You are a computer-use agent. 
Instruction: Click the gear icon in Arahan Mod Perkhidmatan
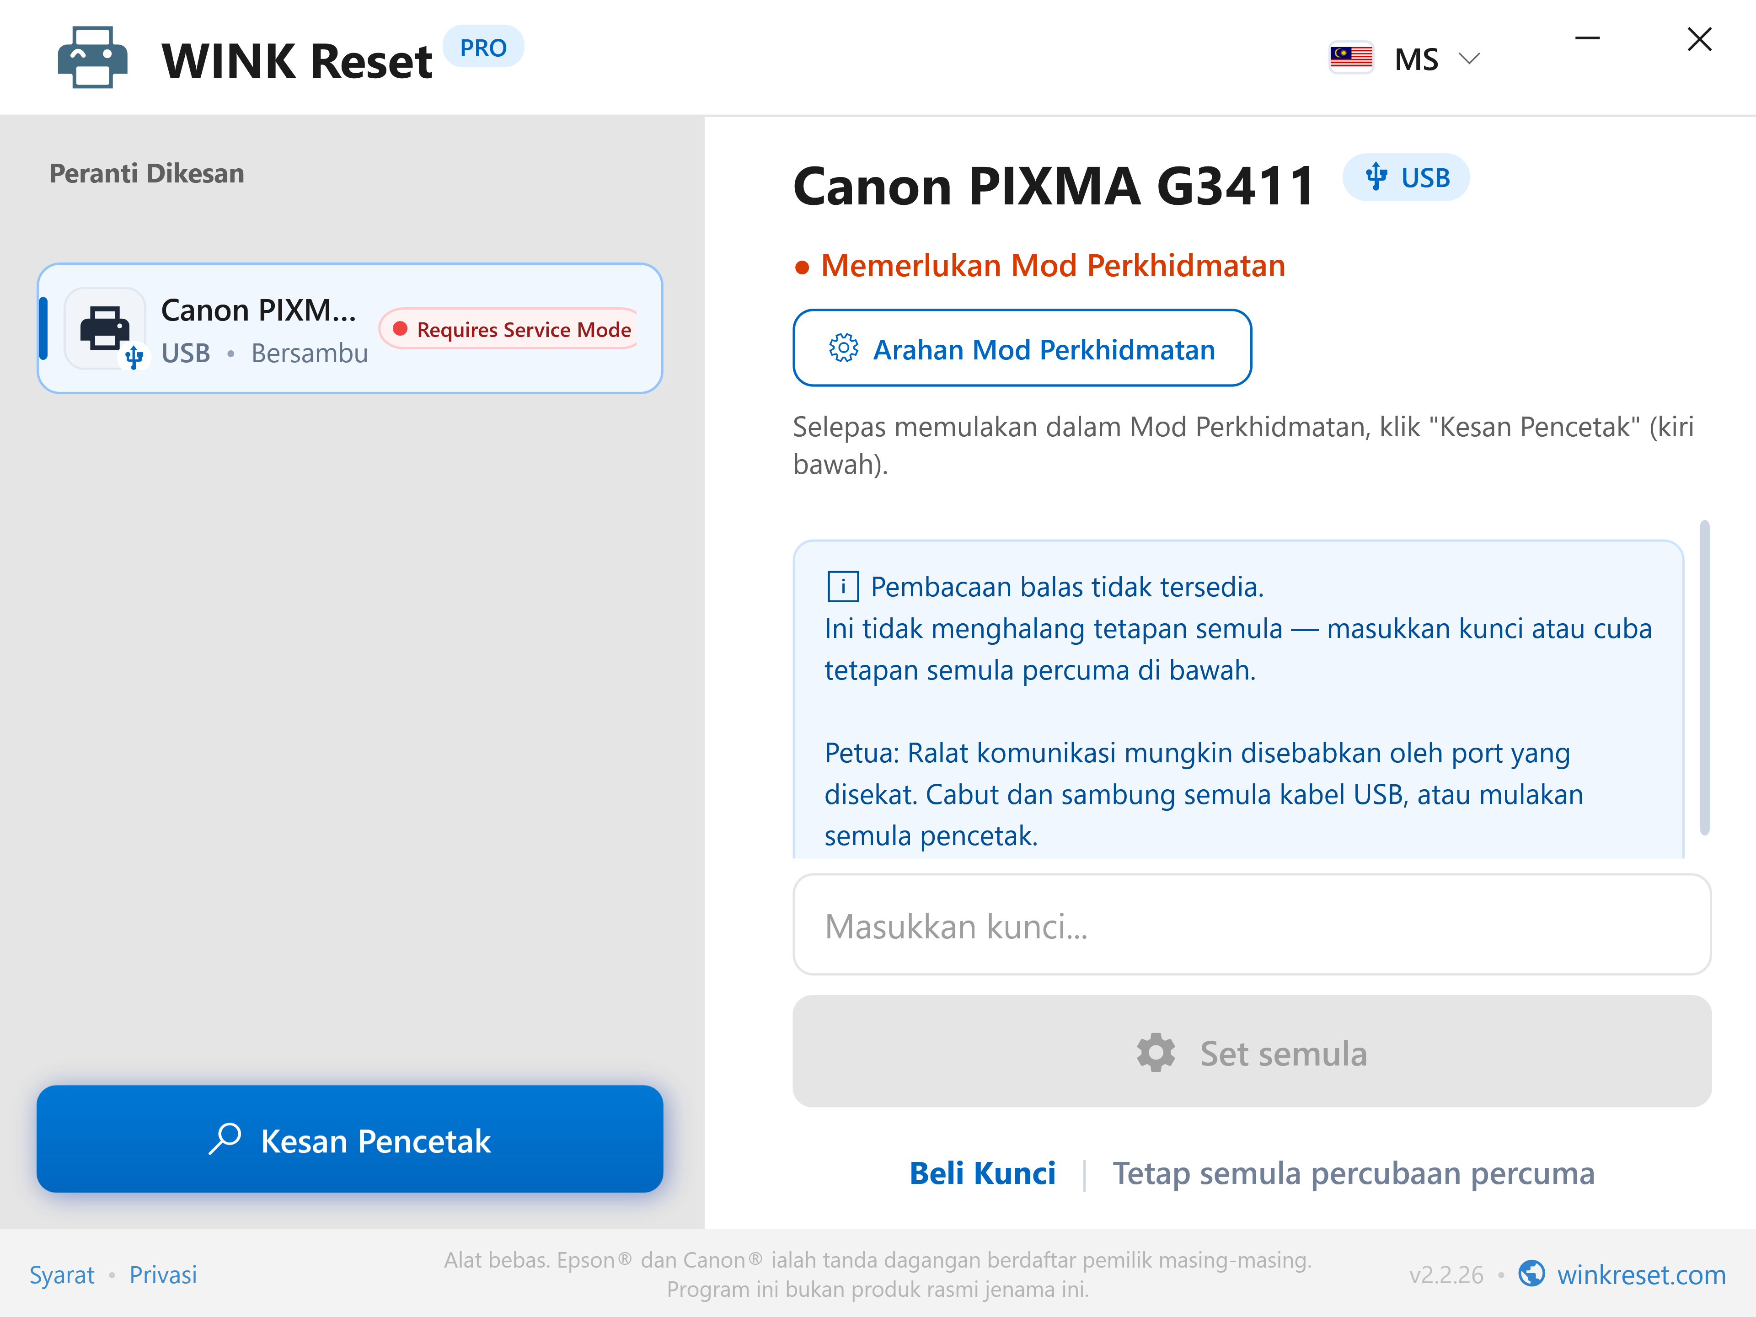(843, 348)
